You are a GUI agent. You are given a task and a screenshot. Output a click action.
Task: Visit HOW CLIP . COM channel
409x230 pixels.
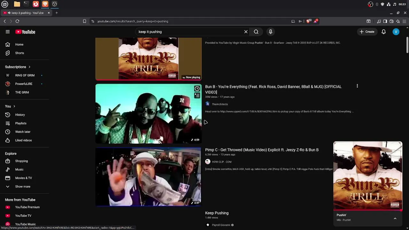pyautogui.click(x=221, y=162)
